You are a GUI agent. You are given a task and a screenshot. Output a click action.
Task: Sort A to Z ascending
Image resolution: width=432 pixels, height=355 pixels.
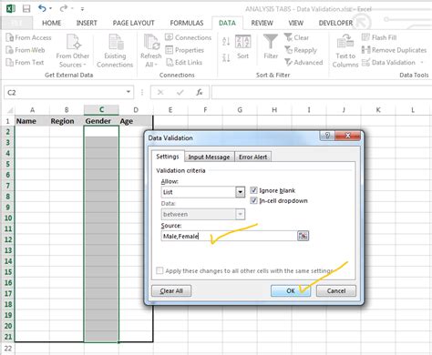226,42
